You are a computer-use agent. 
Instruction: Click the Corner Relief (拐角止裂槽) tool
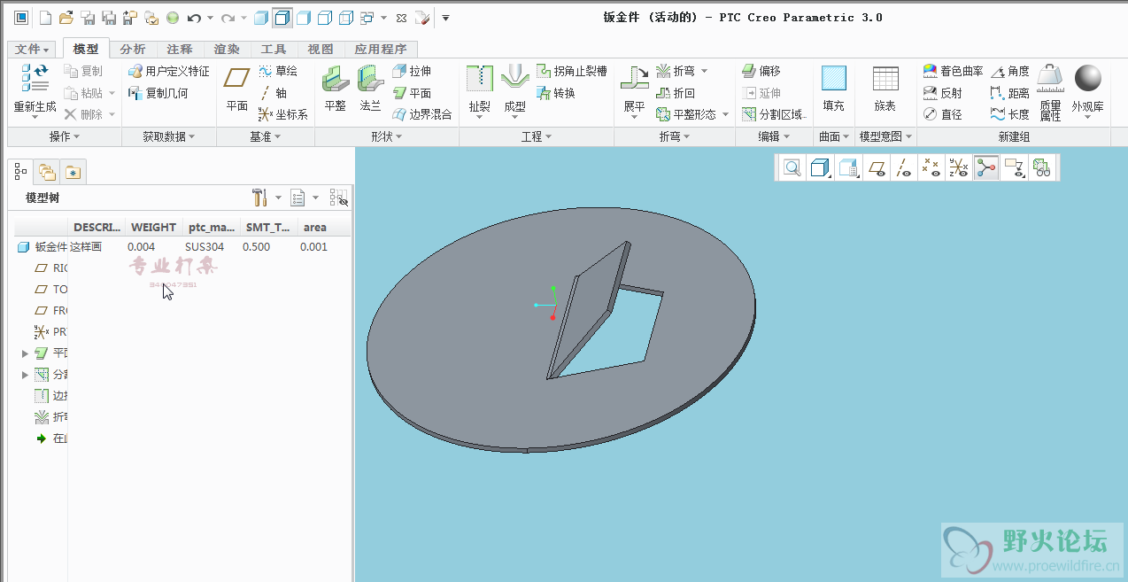click(x=572, y=71)
